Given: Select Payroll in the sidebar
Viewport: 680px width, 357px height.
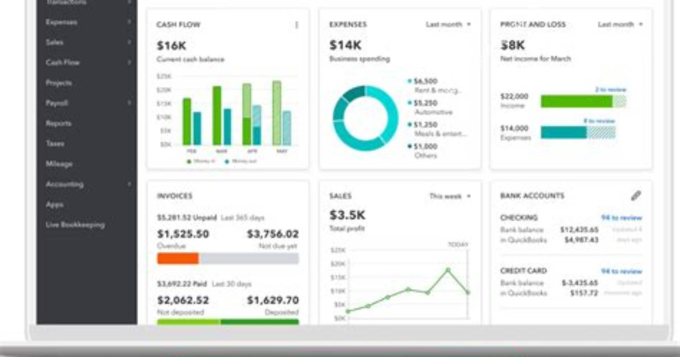Looking at the screenshot, I should coord(56,103).
